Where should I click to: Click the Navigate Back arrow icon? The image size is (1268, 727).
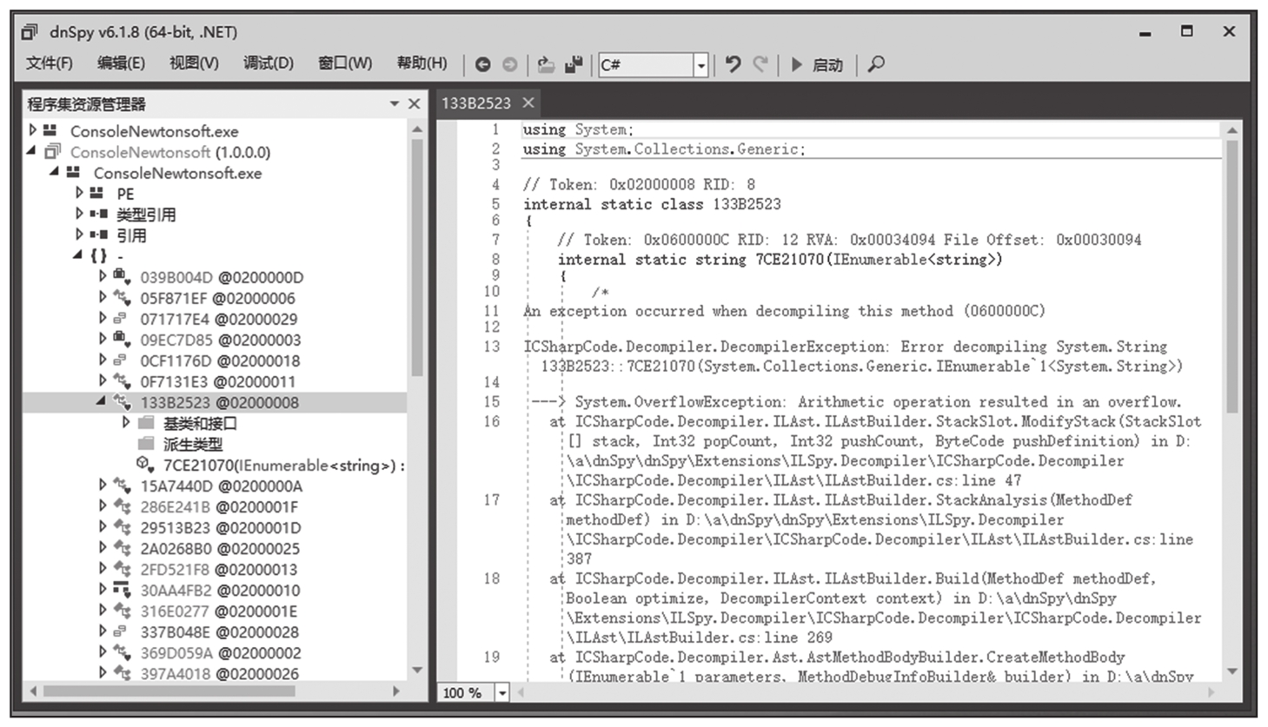click(x=482, y=64)
